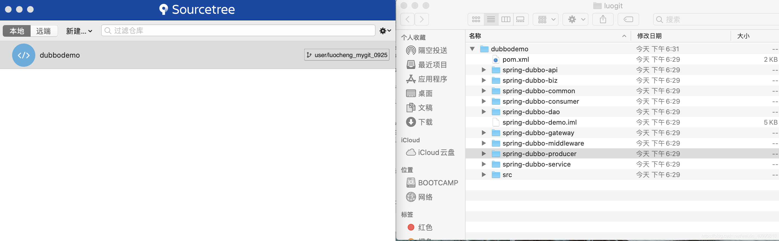Viewport: 779px width, 241px height.
Task: Switch Finder to list view
Action: pyautogui.click(x=491, y=19)
